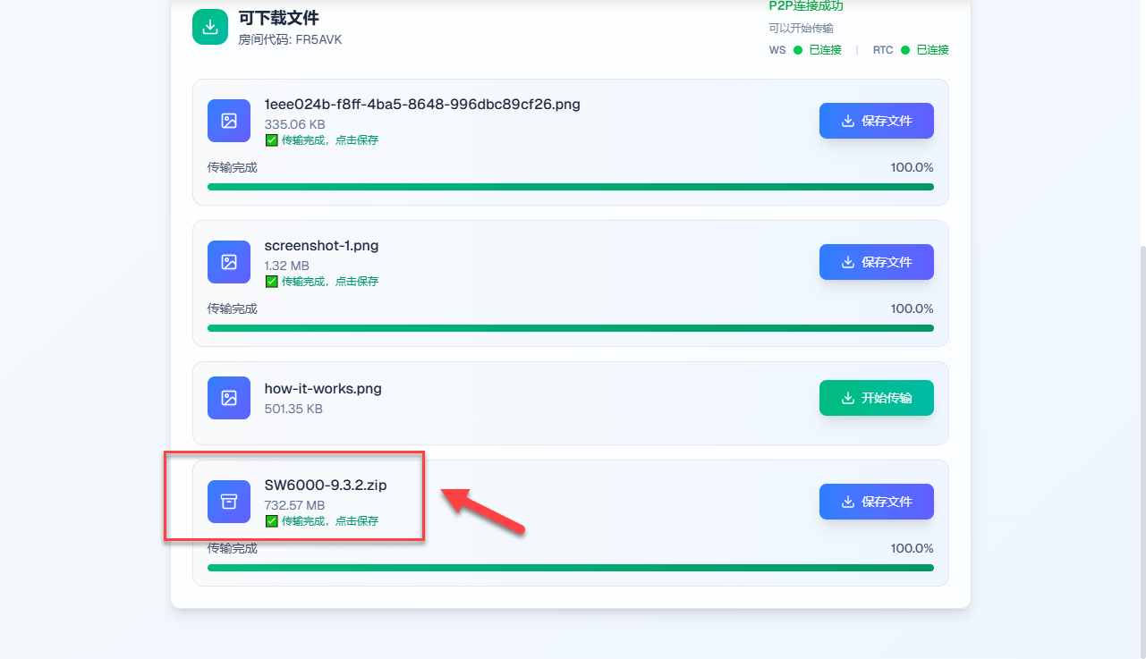
Task: Click the progress bar for SW6000-9.3.2.zip
Action: (x=570, y=568)
